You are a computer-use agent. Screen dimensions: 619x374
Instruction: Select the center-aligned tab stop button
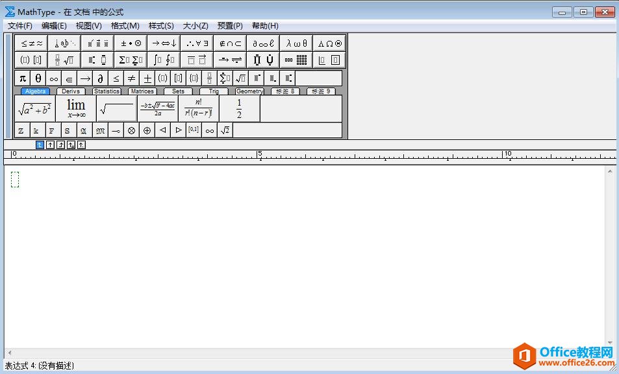50,145
